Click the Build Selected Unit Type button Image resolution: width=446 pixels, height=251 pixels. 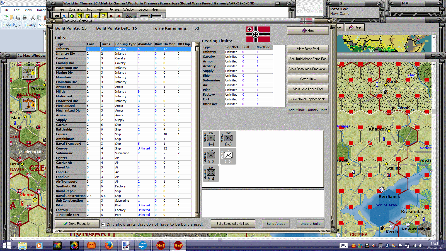click(x=233, y=224)
